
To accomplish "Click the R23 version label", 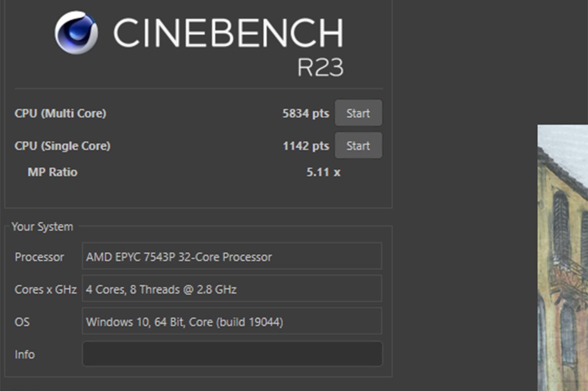I will click(x=320, y=67).
